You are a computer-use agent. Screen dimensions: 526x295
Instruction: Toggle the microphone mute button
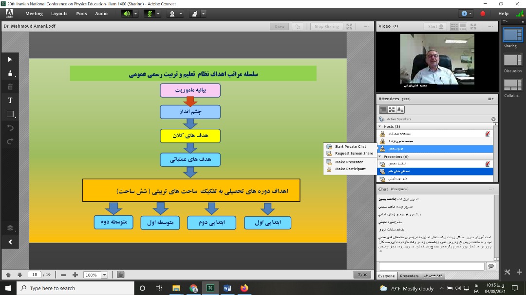point(150,14)
